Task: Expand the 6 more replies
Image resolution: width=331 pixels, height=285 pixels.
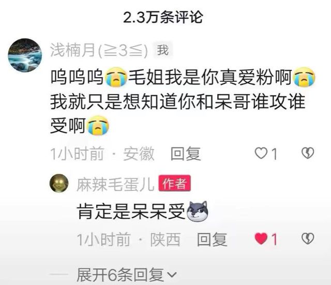Action: point(126,275)
